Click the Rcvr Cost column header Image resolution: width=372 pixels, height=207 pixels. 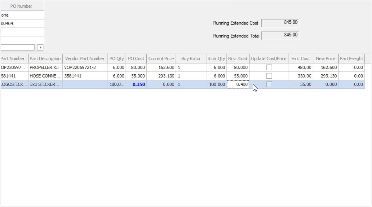pyautogui.click(x=238, y=59)
